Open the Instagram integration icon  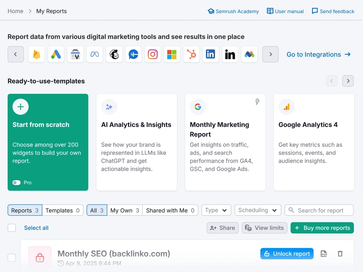point(153,55)
